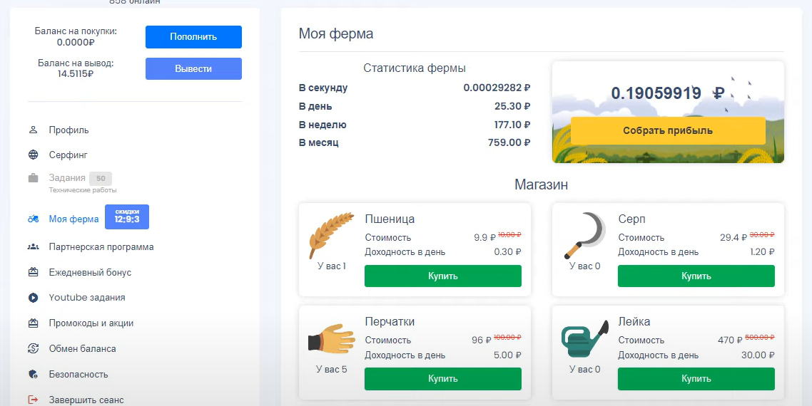Open Ежедневный бонус page

[x=90, y=272]
